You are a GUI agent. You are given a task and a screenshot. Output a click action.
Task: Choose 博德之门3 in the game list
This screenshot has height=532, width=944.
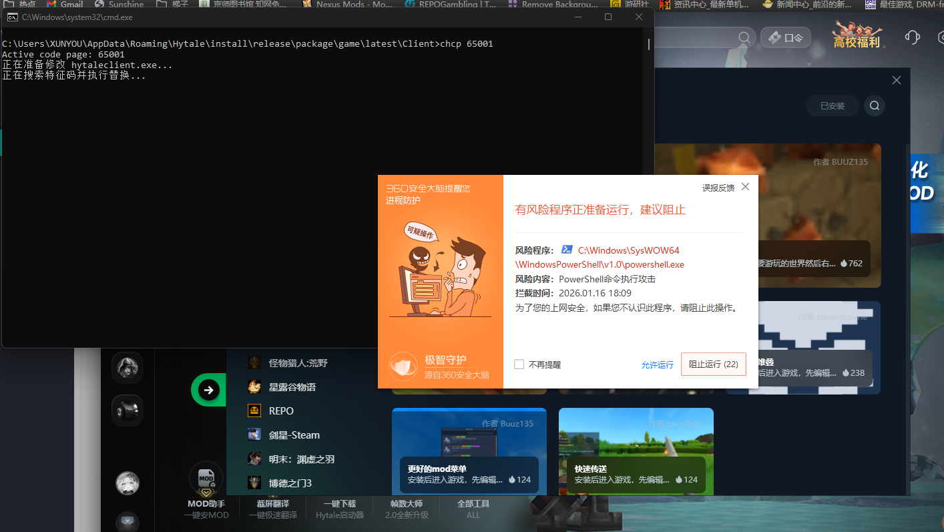click(290, 483)
